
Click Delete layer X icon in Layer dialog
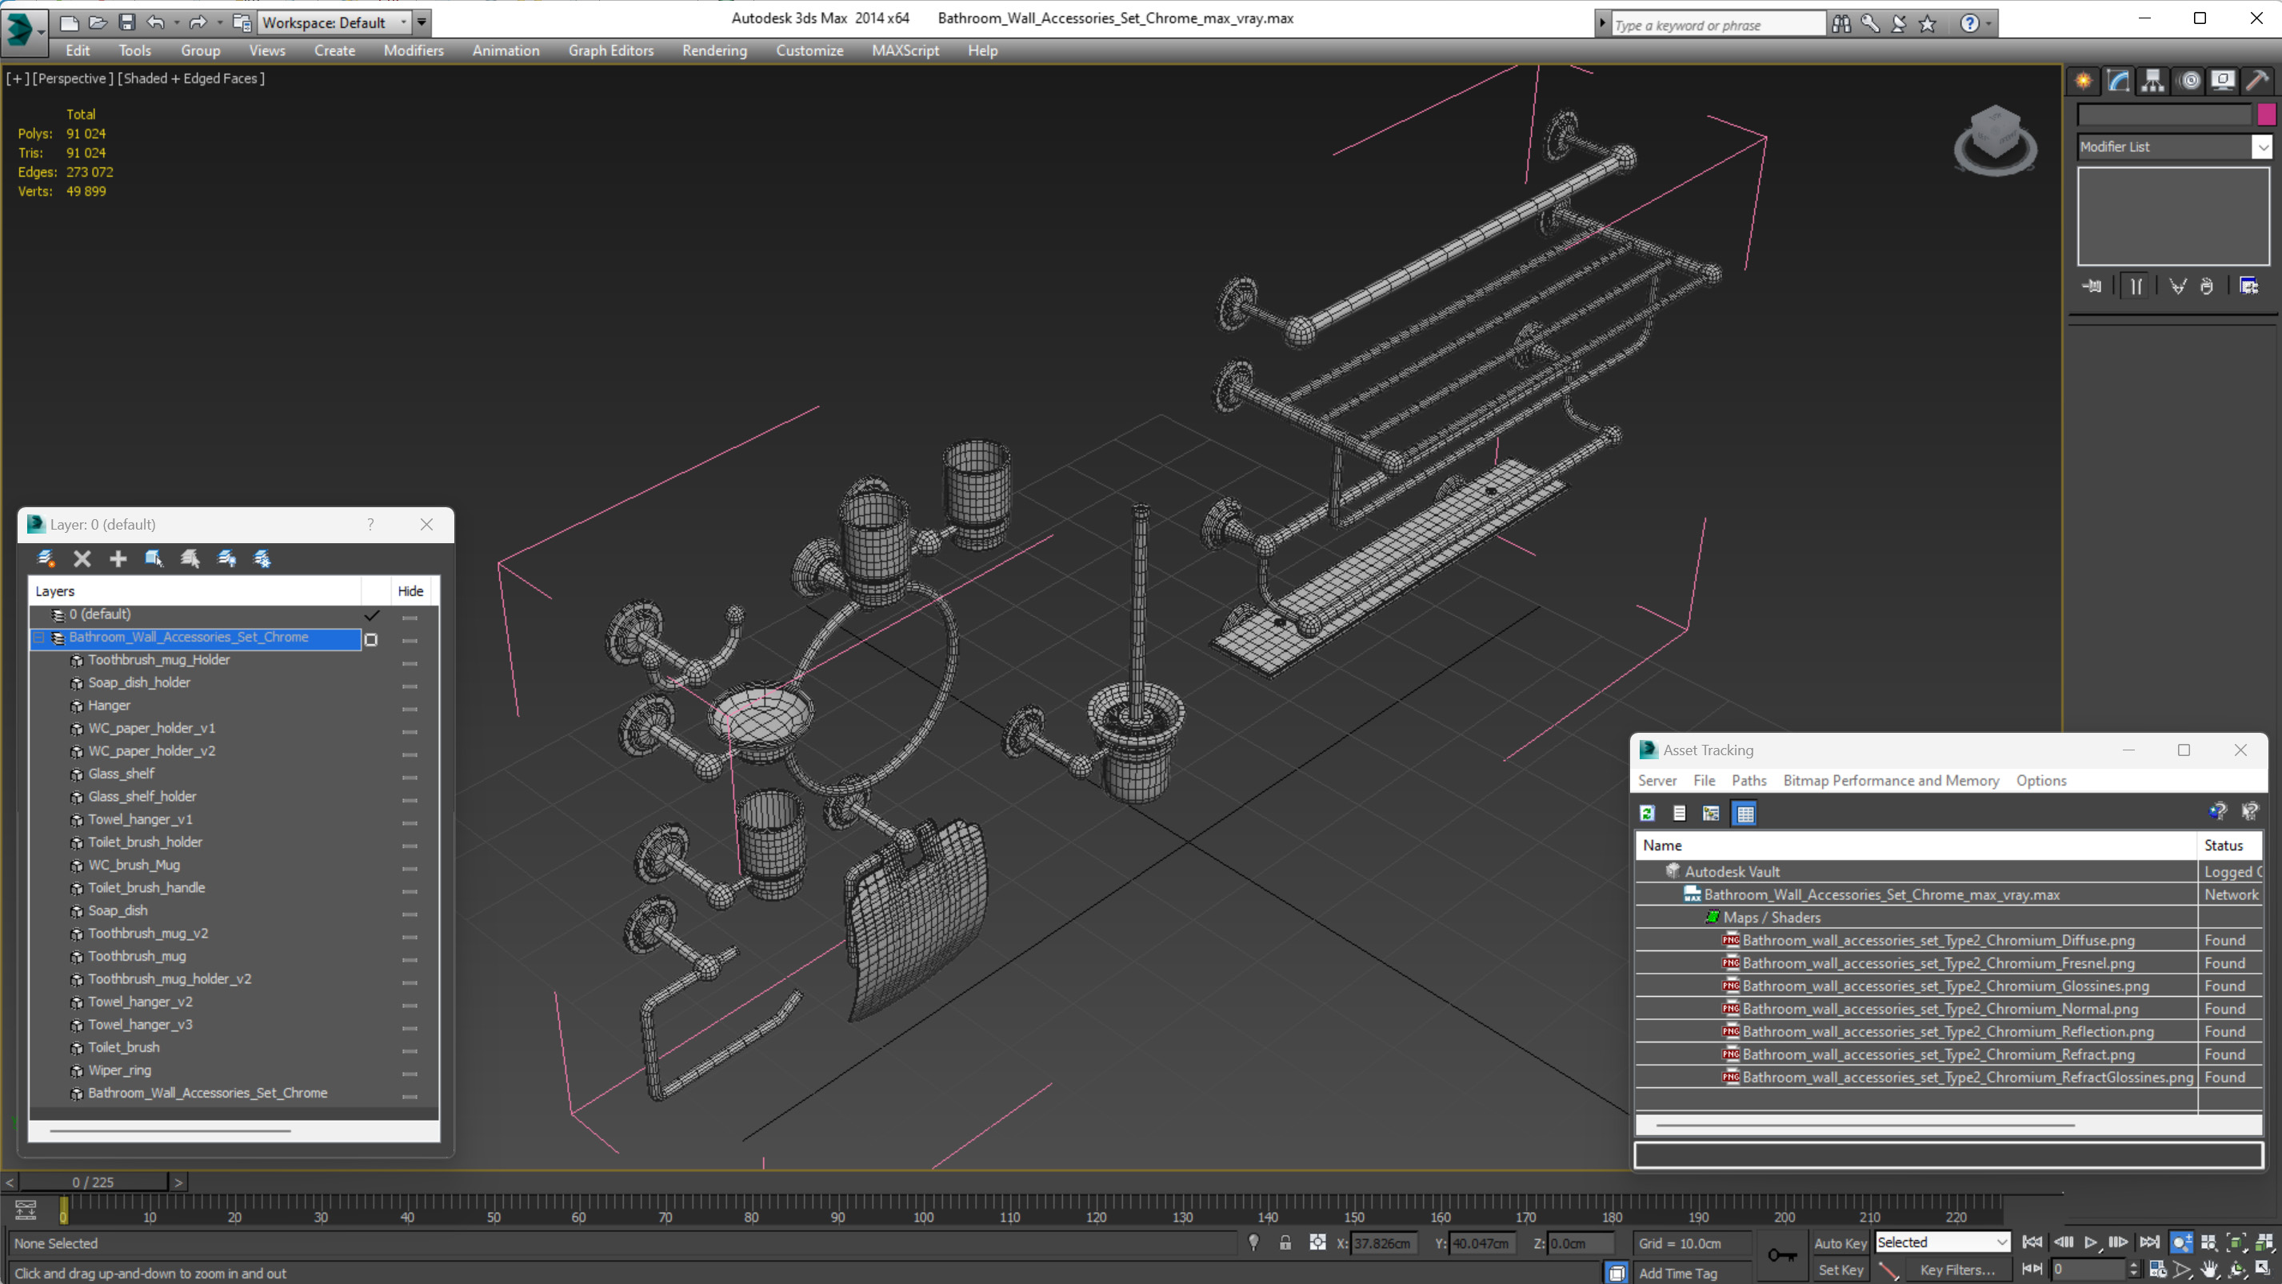82,558
